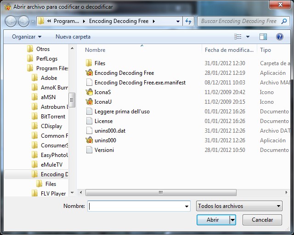The height and width of the screenshot is (235, 294).
Task: Click the CDisplay folder icon in tree
Action: click(x=35, y=126)
